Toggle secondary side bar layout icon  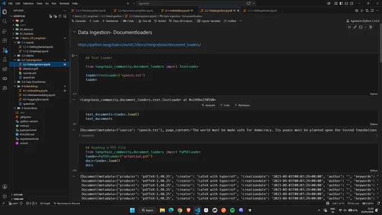(352, 3)
